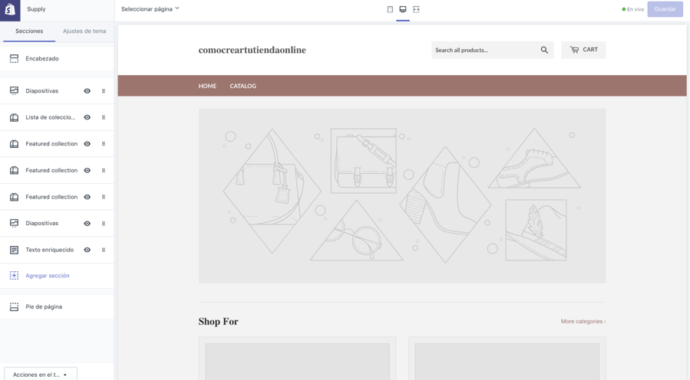Click drag handle for first Diapositivas section
Viewport: 690px width, 380px height.
click(x=104, y=91)
